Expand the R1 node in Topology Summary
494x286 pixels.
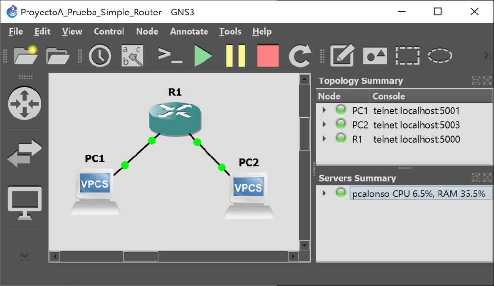point(324,139)
